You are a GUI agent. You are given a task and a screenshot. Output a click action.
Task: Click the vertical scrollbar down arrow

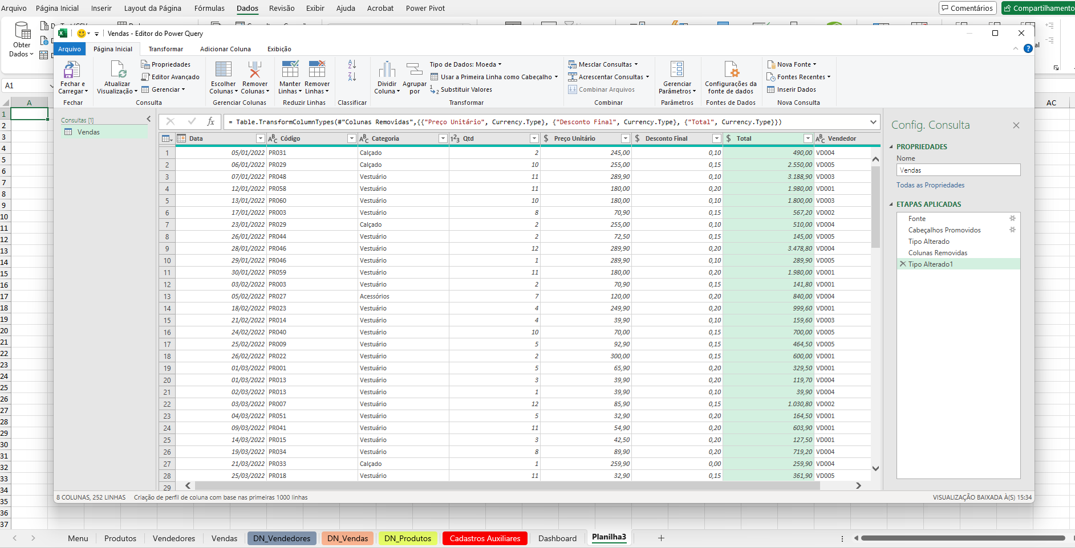coord(875,469)
